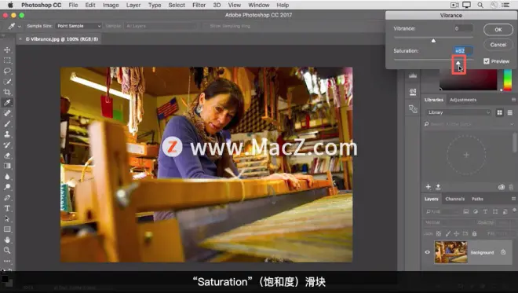
Task: Open the Layers panel options menu
Action: 513,199
